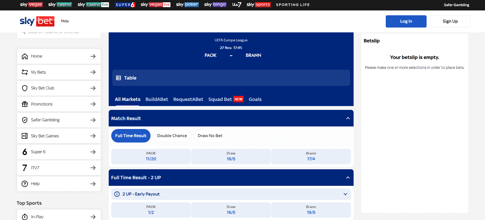Collapse the Match Result section chevron

348,118
